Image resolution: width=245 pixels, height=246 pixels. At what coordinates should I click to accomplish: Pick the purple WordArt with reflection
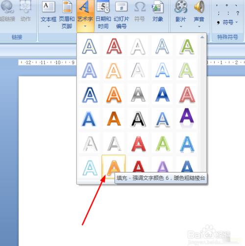coord(187,117)
